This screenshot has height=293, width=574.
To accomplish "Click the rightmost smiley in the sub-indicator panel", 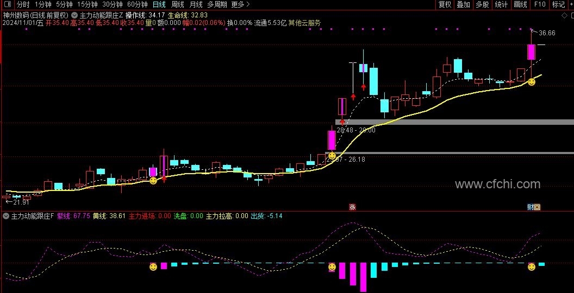I will click(x=531, y=267).
